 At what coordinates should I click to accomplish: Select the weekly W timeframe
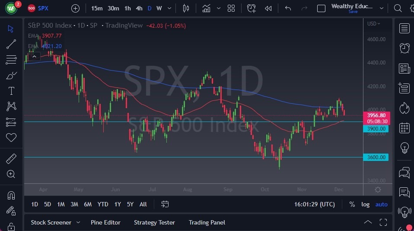pos(159,9)
